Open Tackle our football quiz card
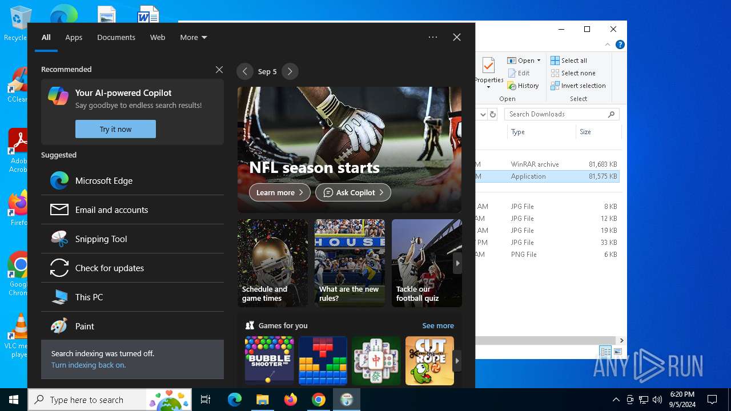This screenshot has width=731, height=411. pyautogui.click(x=427, y=263)
